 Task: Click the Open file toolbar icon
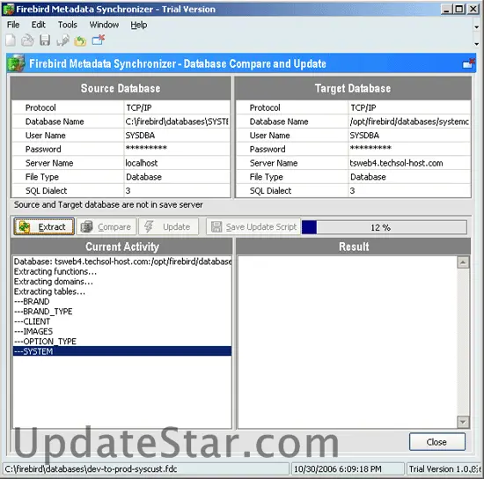(x=27, y=41)
